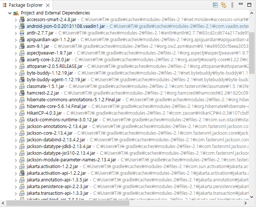The width and height of the screenshot is (256, 207).
Task: Click jar icon of attoparser-2.0.5.RELEASE.jar
Action: 22,66
